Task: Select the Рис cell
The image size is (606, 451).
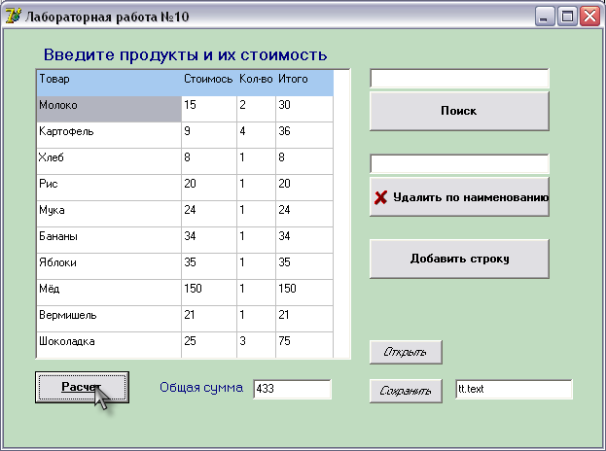Action: [109, 188]
